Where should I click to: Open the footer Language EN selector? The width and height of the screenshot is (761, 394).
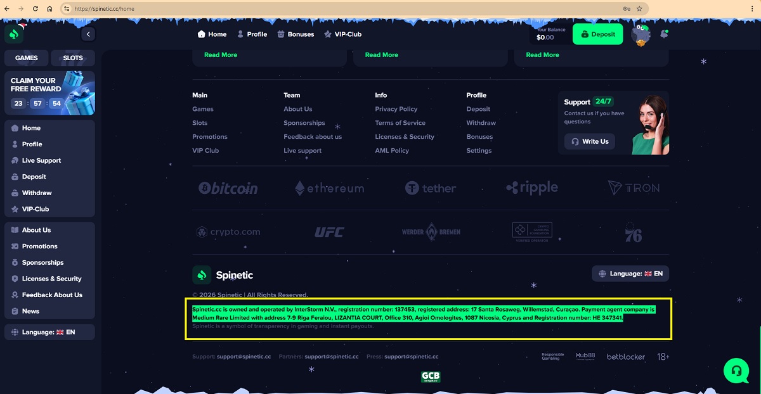click(x=630, y=274)
